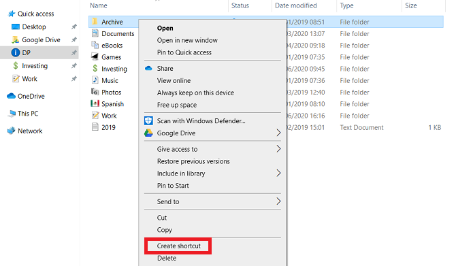
Task: Click the eBooks folder icon
Action: (x=95, y=45)
